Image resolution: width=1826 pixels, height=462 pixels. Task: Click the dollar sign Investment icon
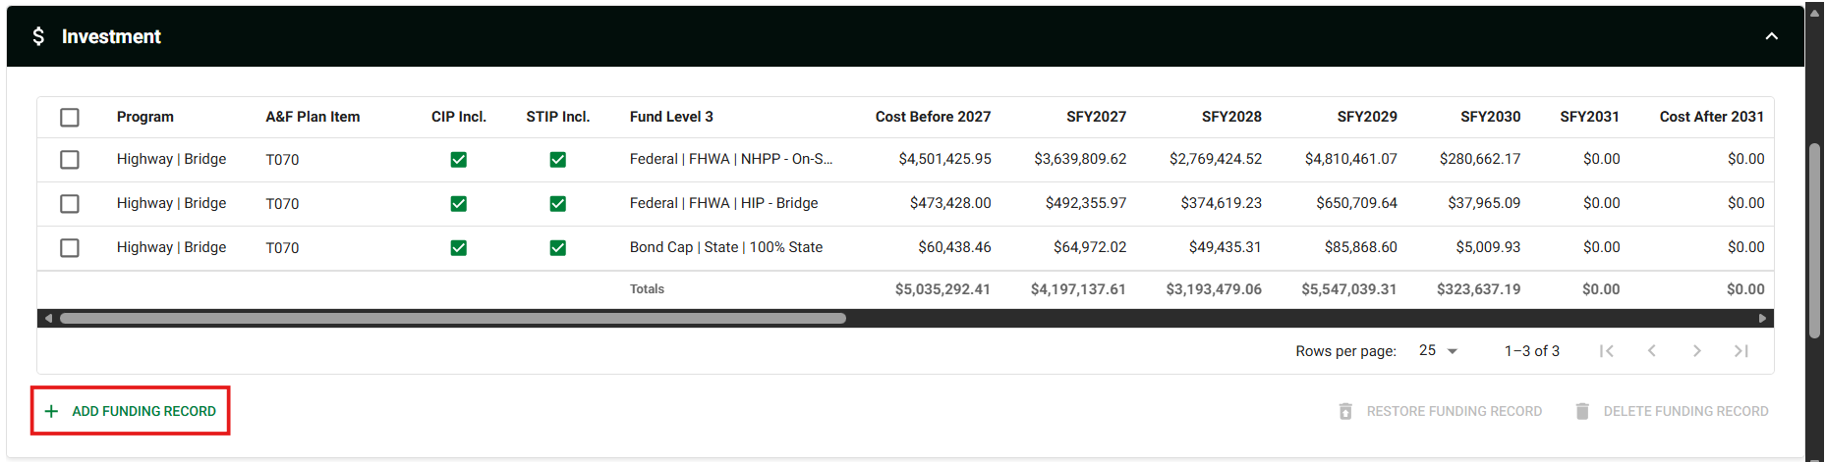point(38,36)
